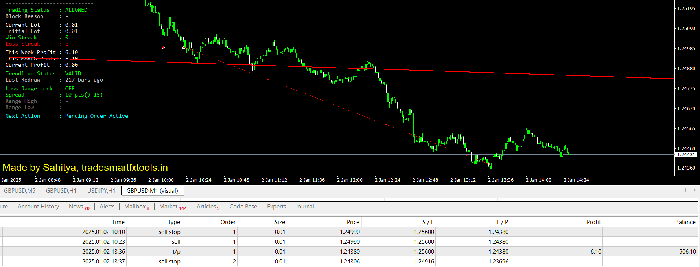
Task: Open the Mailbox tab
Action: (x=136, y=207)
